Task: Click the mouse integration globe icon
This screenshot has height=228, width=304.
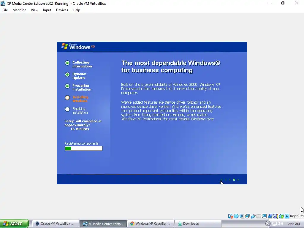Action: (281, 216)
